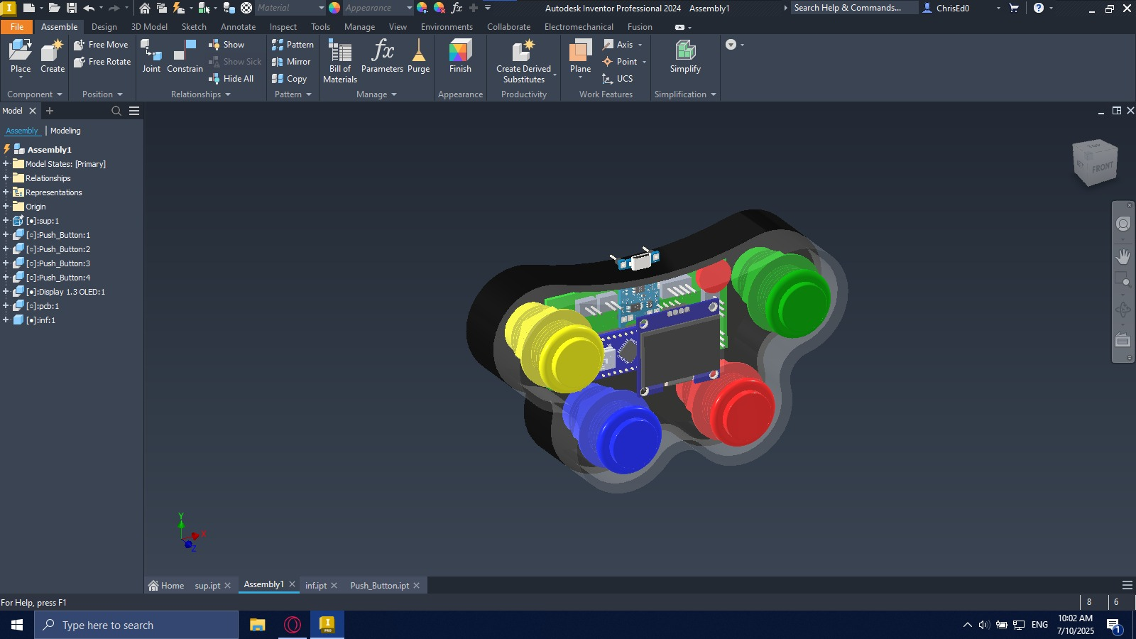Expand the sup:1 component node
This screenshot has width=1136, height=639.
(x=6, y=221)
